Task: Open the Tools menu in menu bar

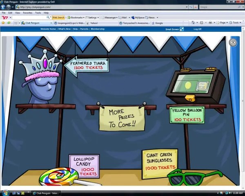Action: tap(38, 13)
